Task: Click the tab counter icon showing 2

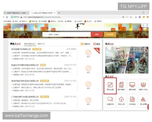Action: [x=143, y=12]
